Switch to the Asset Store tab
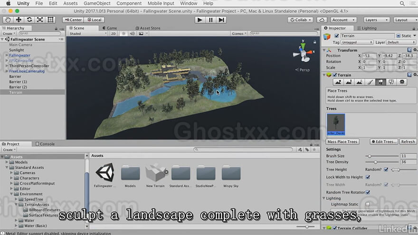This screenshot has height=235, width=418. 148,28
